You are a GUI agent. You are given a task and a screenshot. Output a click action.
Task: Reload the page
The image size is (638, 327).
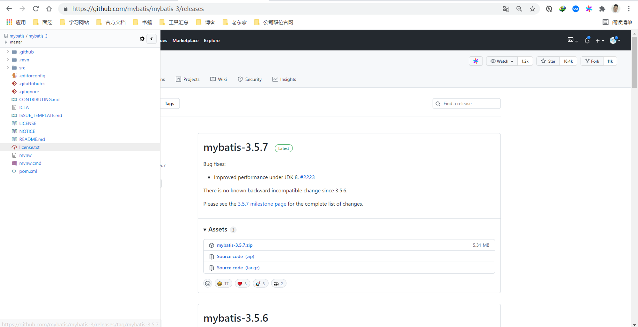[x=36, y=9]
